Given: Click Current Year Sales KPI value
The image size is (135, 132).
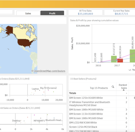Looking at the screenshot, I should pyautogui.click(x=121, y=14).
